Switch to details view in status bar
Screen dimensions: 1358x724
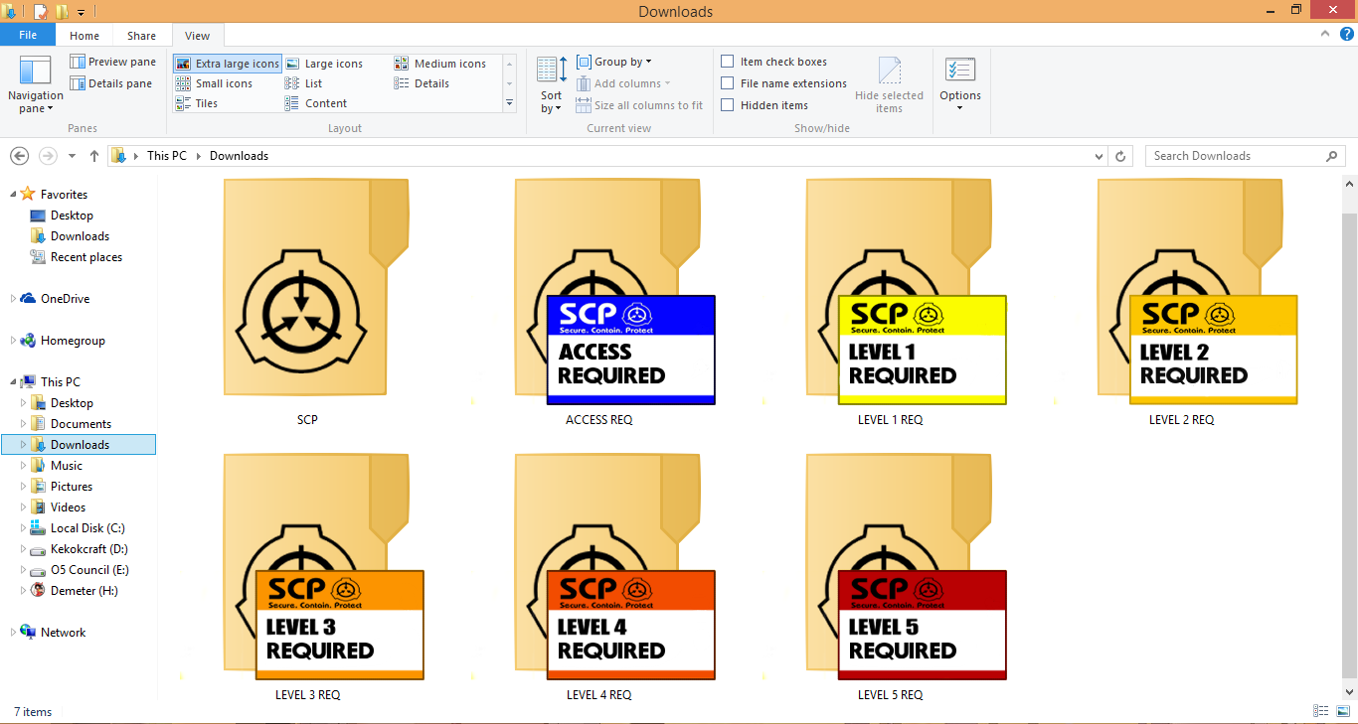1321,711
